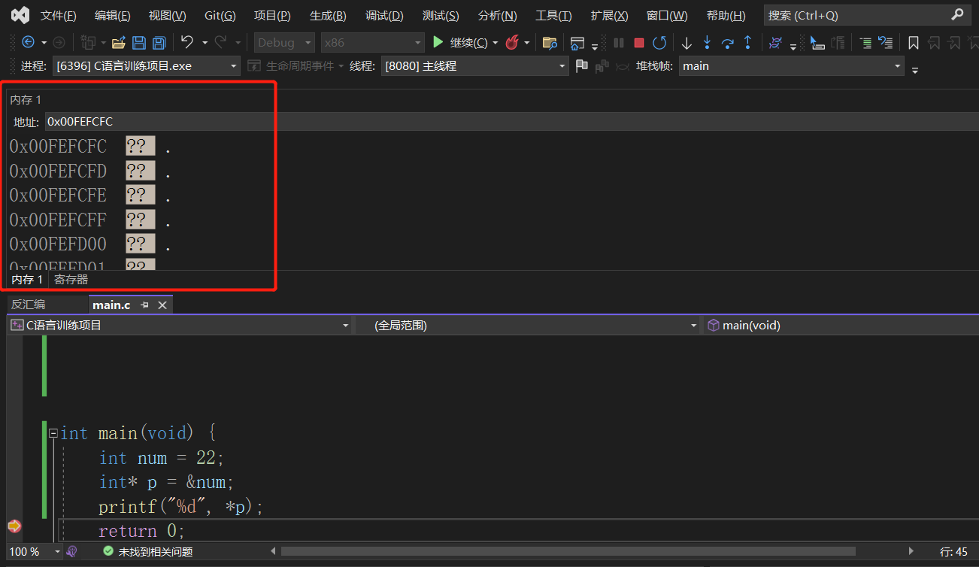
Task: Open the main(void) member dropdown
Action: [x=841, y=325]
